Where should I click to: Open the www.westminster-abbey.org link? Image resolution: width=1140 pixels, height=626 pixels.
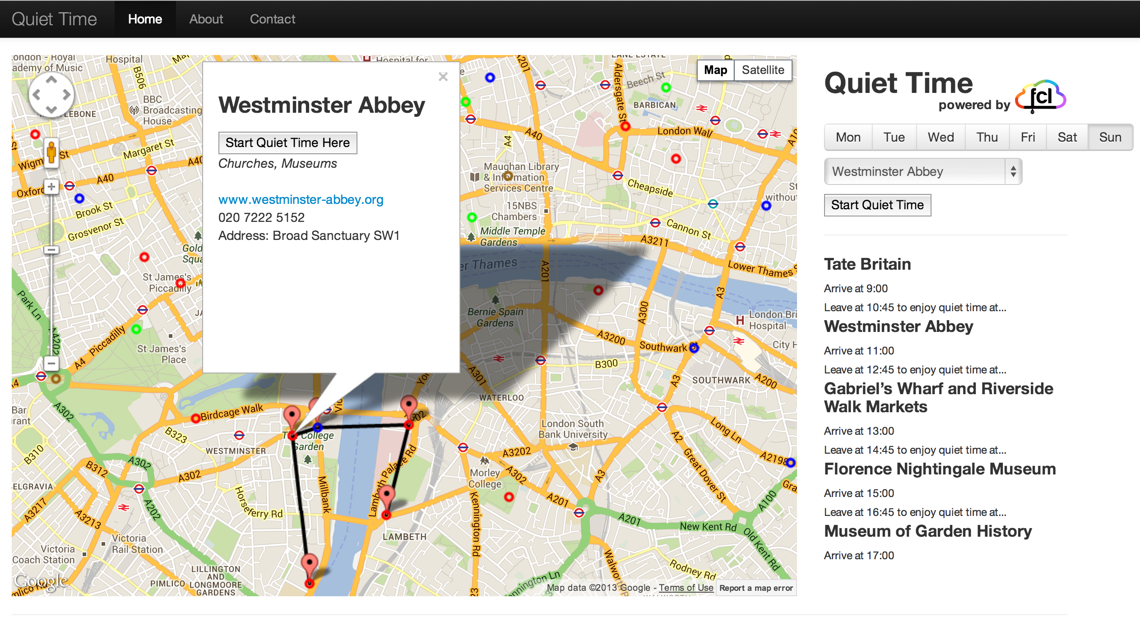point(301,199)
